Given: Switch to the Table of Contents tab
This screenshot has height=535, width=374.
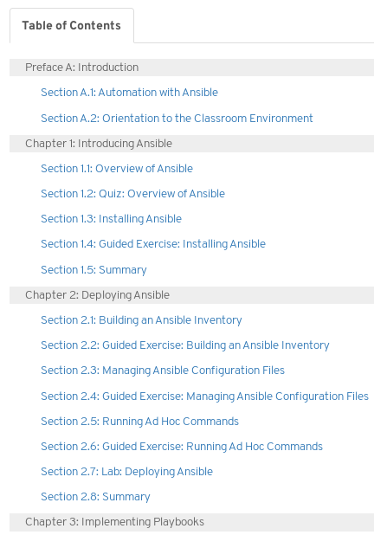Looking at the screenshot, I should coord(72,26).
